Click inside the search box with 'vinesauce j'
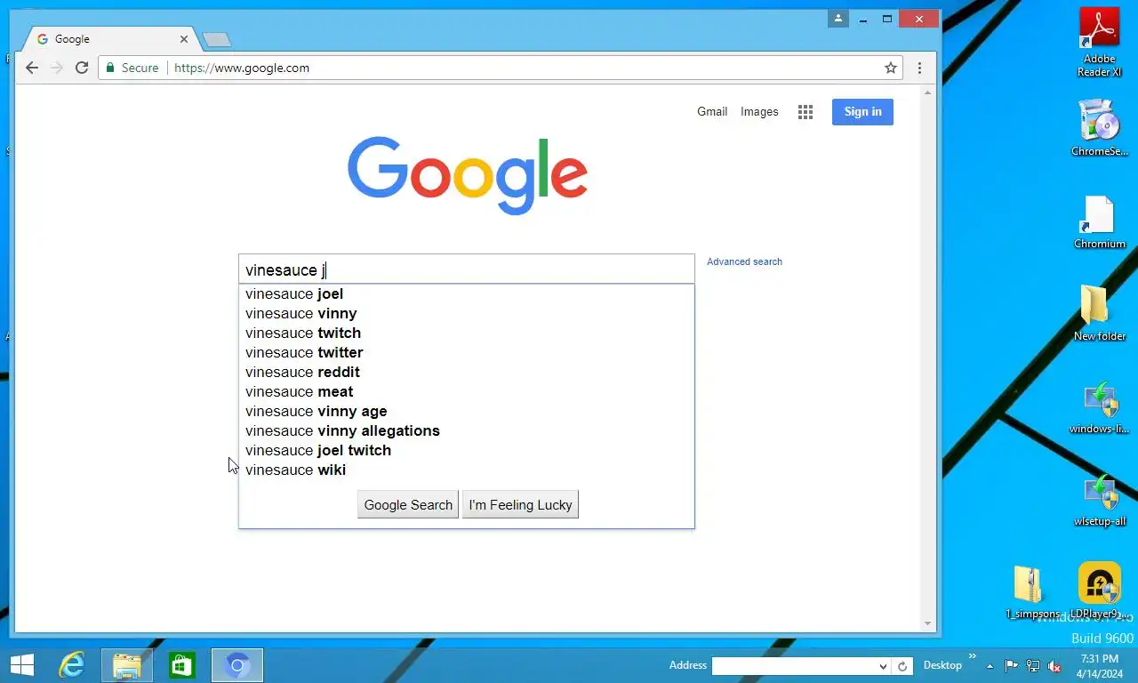The image size is (1138, 683). pos(466,269)
